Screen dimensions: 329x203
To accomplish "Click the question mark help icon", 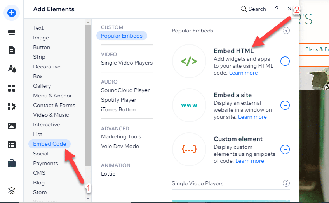I will 277,9.
